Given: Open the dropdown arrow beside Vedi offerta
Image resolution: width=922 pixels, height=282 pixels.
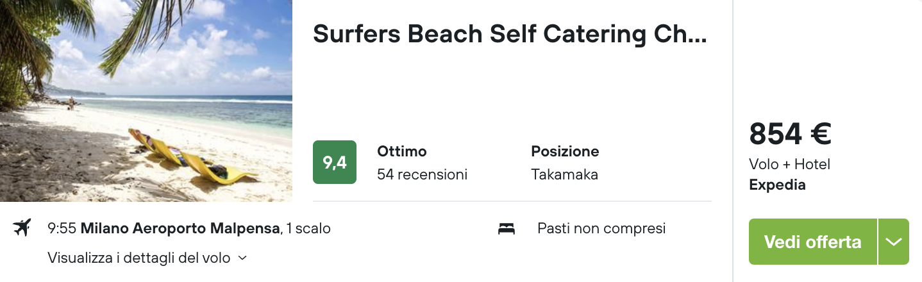Looking at the screenshot, I should (x=894, y=242).
